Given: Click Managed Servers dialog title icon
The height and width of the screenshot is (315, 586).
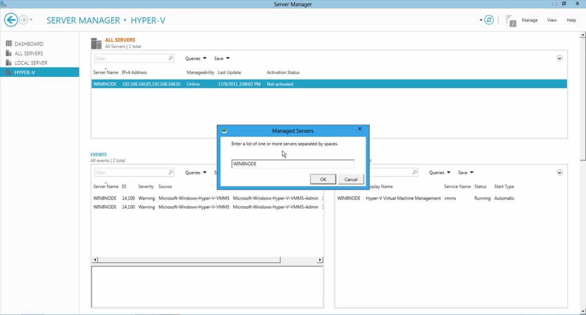Looking at the screenshot, I should pyautogui.click(x=224, y=131).
